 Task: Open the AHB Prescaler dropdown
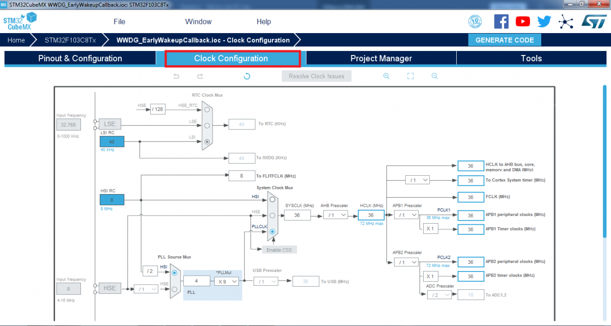point(336,215)
